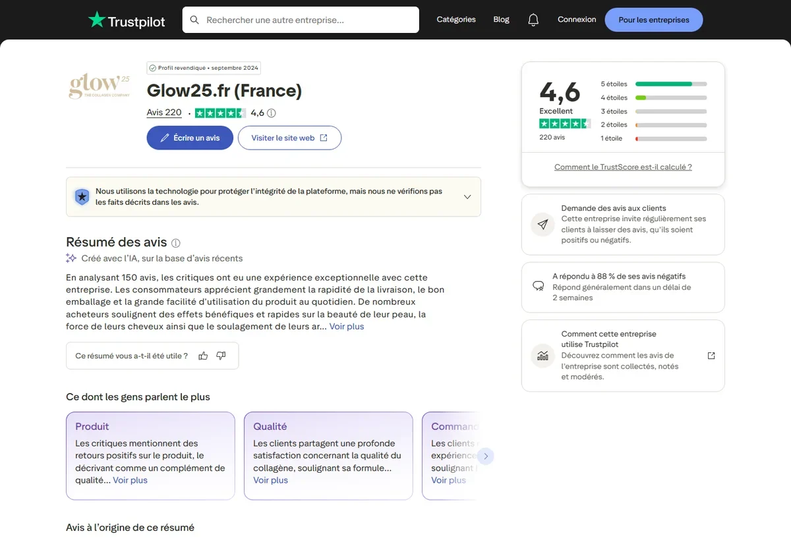791x538 pixels.
Task: Open the Produit topic card
Action: (x=150, y=456)
